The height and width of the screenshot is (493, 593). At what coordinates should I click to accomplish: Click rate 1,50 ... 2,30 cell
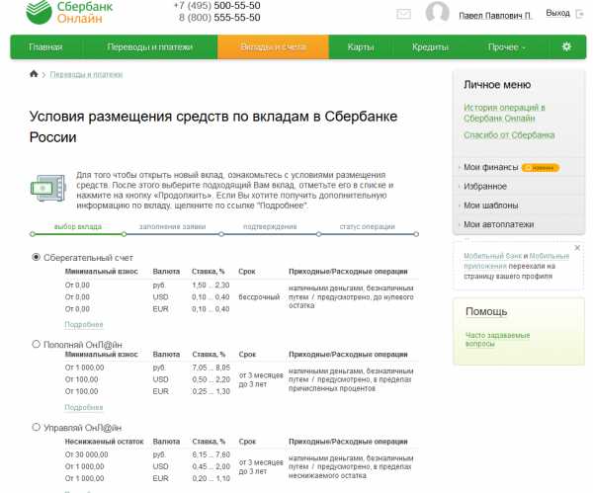211,286
